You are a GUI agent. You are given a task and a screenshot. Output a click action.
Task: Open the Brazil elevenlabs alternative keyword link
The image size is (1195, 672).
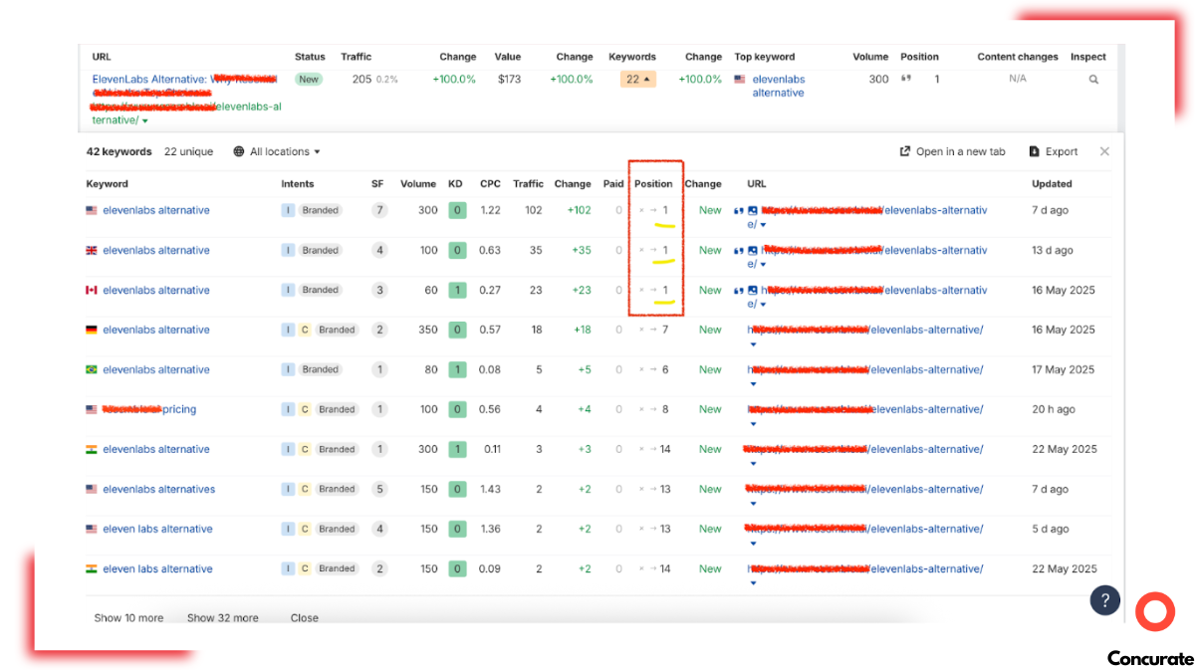pos(156,369)
